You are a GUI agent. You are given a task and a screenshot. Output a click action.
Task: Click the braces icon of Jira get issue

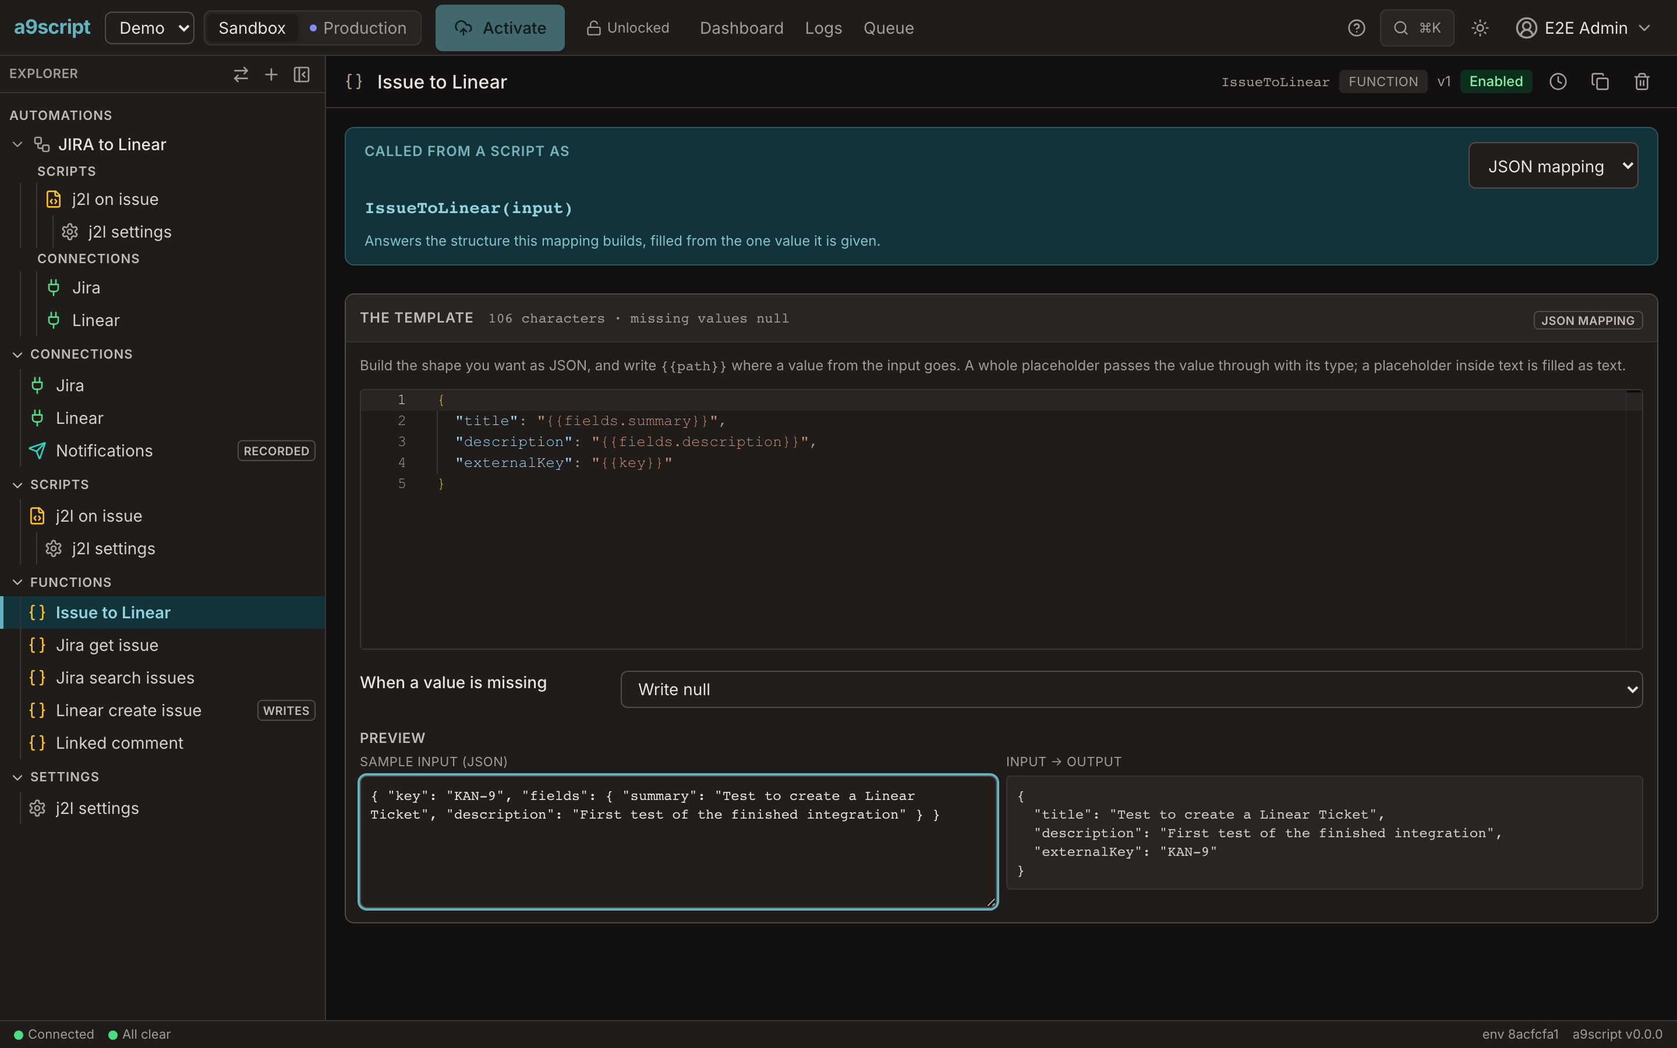pyautogui.click(x=37, y=645)
